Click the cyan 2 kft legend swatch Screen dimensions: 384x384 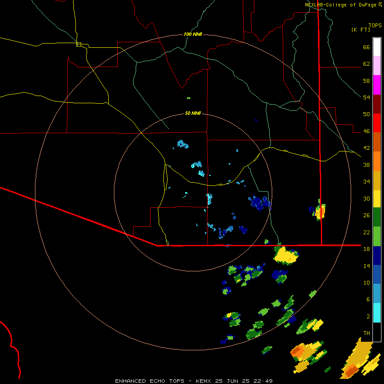(x=377, y=312)
